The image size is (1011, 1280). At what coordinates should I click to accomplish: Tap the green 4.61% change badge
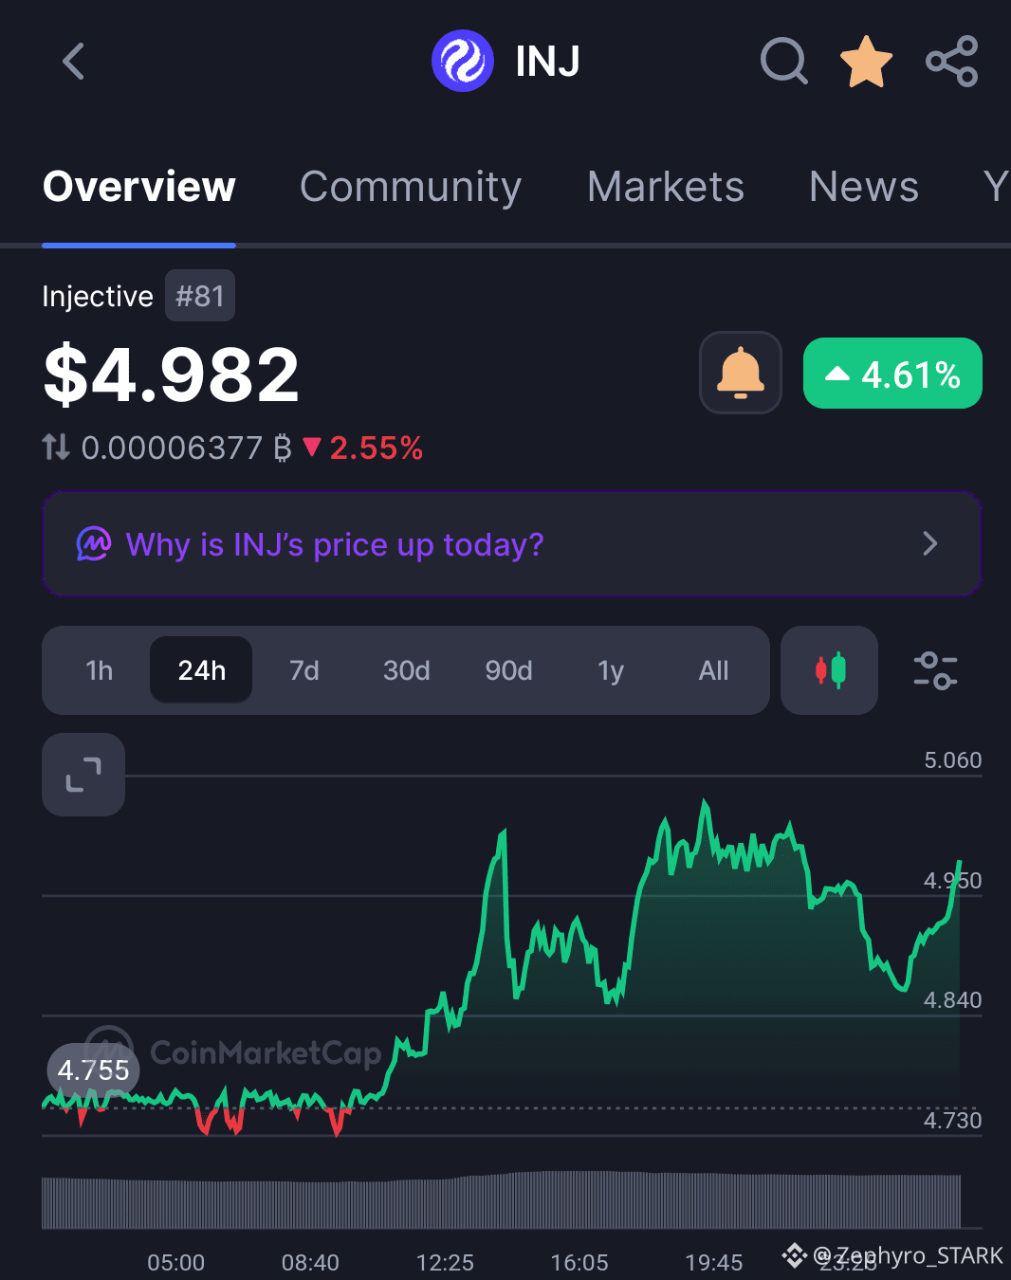(892, 374)
